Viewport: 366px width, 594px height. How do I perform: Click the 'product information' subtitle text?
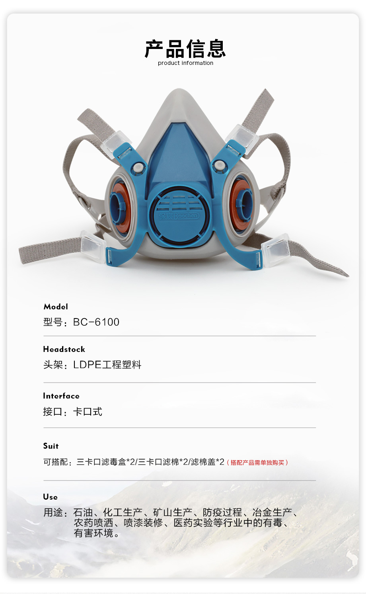pos(185,63)
